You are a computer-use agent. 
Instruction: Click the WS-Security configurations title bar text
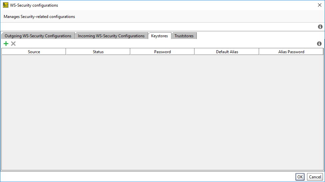click(x=34, y=5)
